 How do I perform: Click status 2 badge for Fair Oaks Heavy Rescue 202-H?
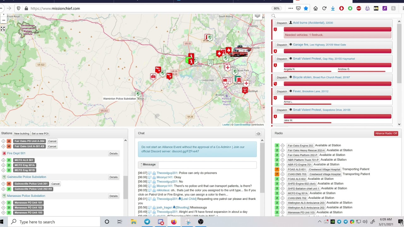(x=277, y=150)
